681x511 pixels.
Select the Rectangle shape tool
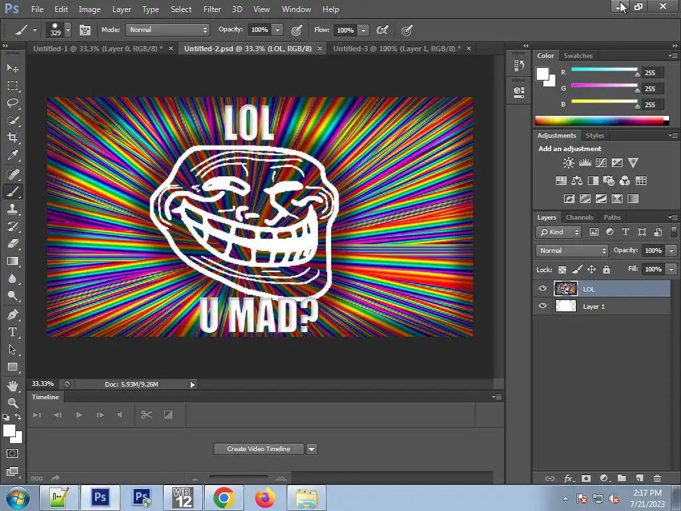[13, 367]
